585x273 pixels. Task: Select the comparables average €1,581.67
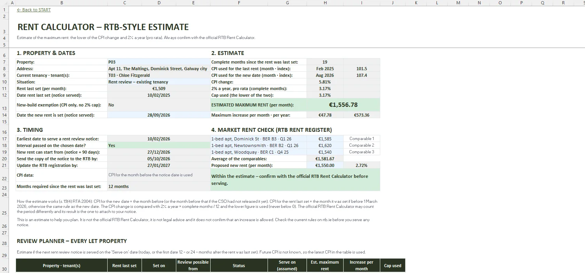325,159
